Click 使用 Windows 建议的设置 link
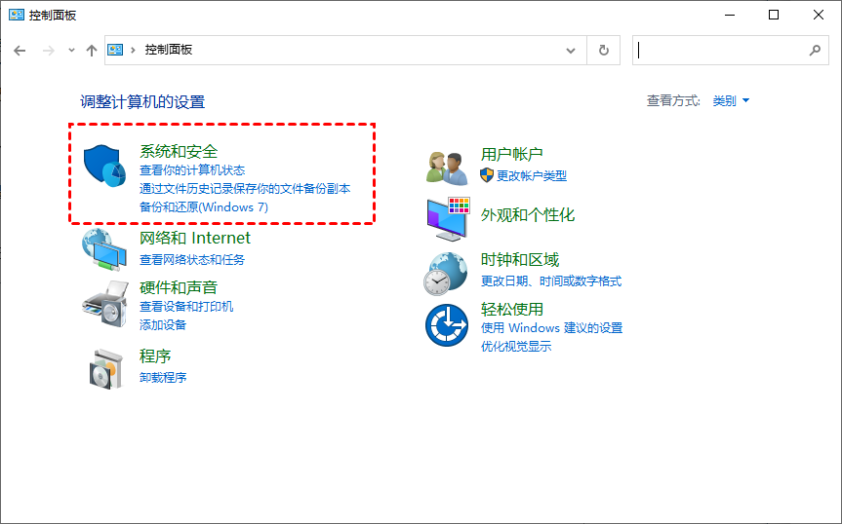 551,328
